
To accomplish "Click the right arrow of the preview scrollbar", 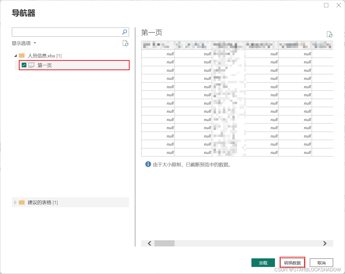I will click(325, 243).
